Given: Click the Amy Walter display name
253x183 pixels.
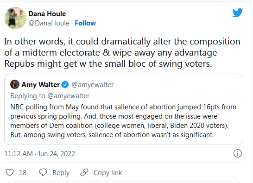Looking at the screenshot, I should coord(40,85).
